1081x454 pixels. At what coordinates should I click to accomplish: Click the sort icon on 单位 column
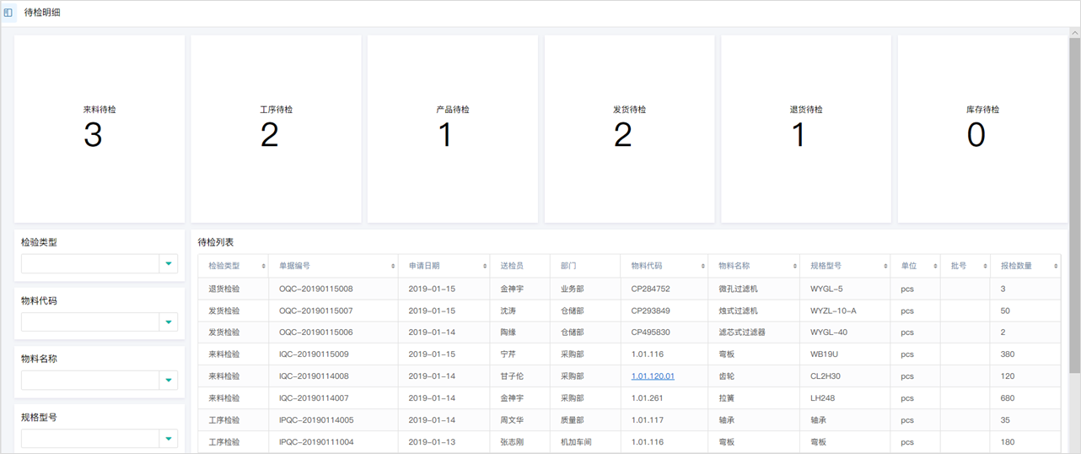(935, 266)
